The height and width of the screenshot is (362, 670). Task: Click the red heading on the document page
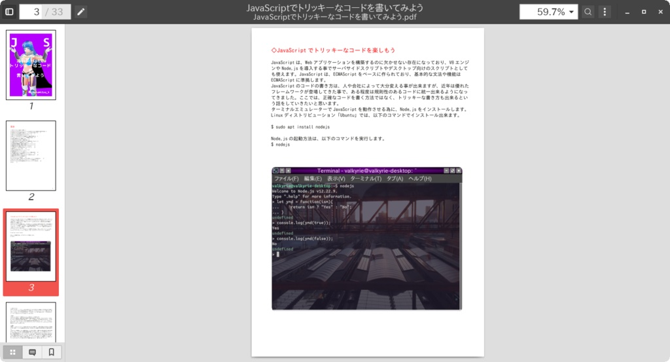[x=333, y=50]
